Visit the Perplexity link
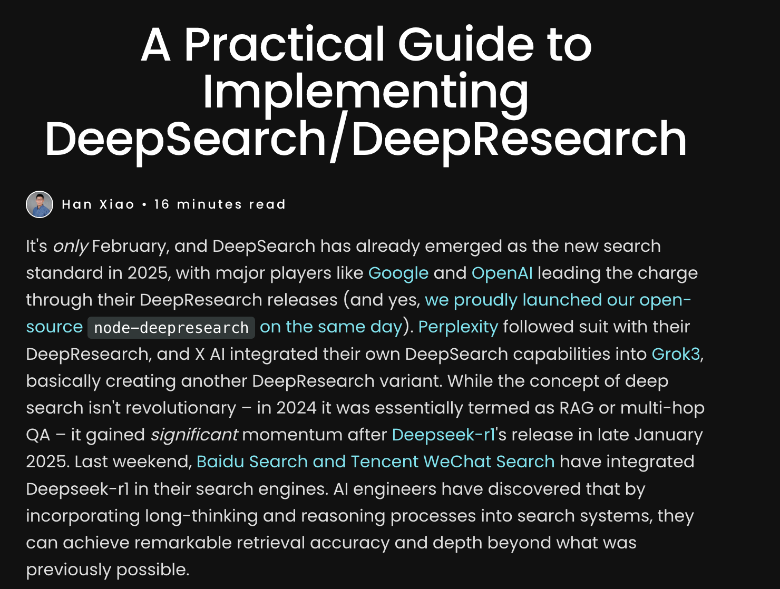Image resolution: width=780 pixels, height=589 pixels. 458,327
